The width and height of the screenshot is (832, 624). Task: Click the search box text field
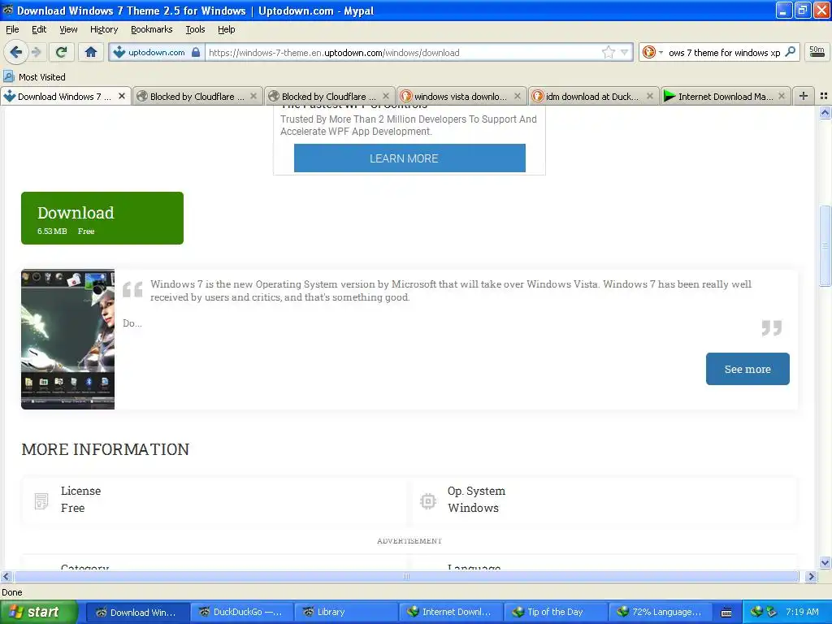click(724, 52)
